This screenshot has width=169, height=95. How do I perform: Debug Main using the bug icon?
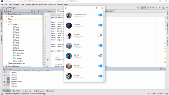[153, 8]
